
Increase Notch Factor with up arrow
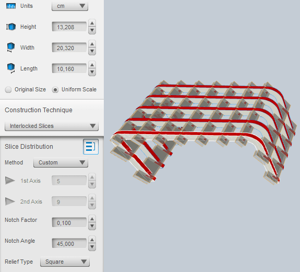point(92,219)
